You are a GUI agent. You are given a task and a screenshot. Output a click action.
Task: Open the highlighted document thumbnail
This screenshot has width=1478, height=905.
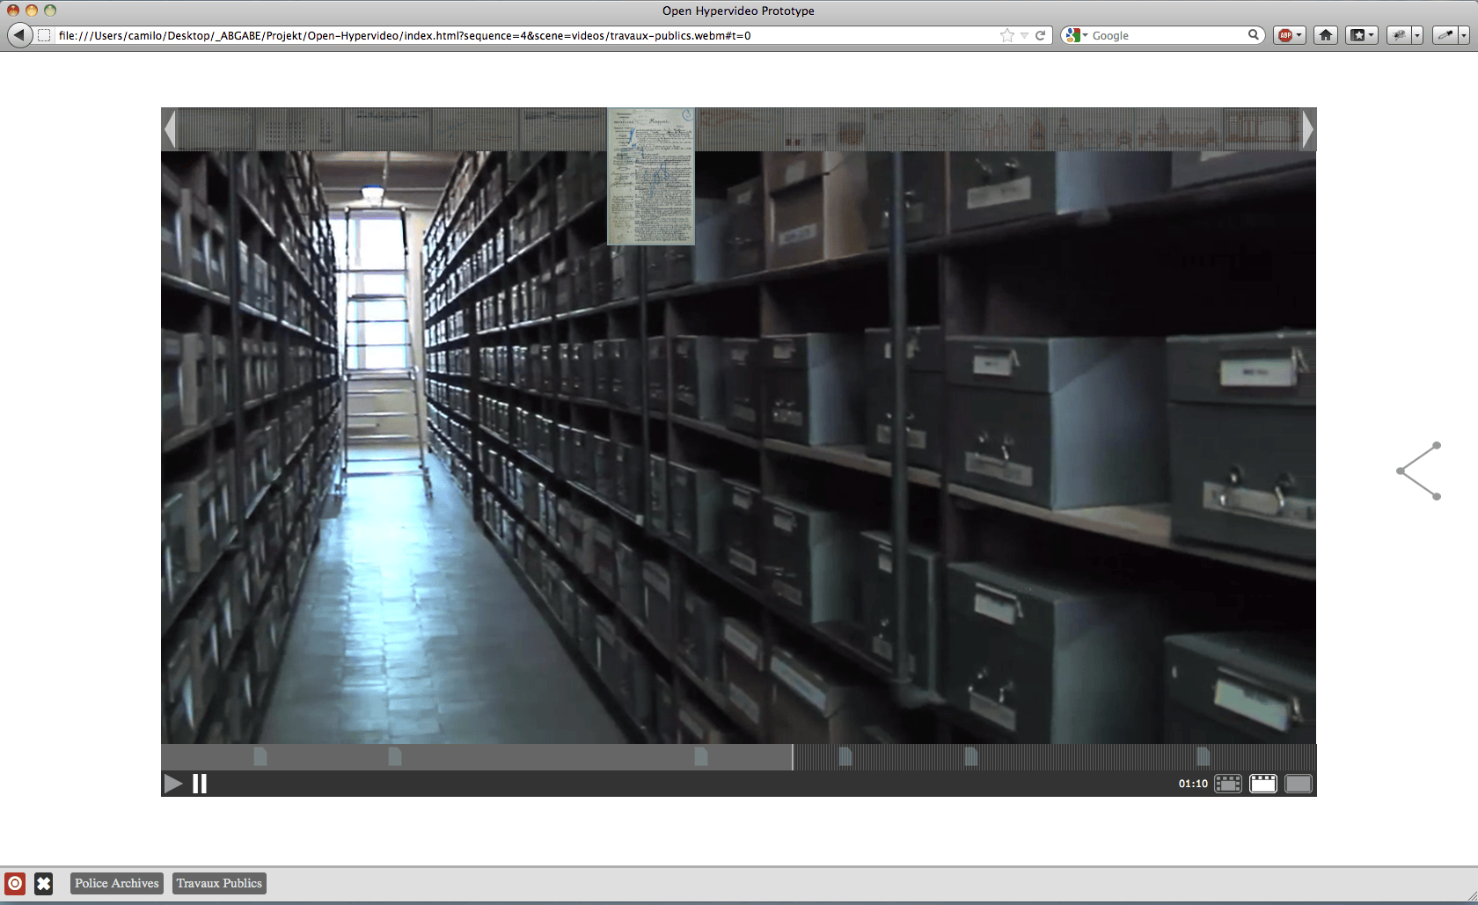(651, 177)
